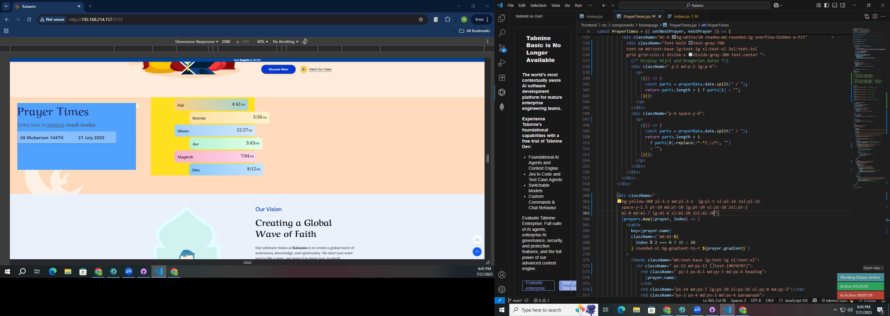Viewport: 890px width, 316px height.
Task: Reload the Kalaams page in Chrome
Action: point(29,20)
